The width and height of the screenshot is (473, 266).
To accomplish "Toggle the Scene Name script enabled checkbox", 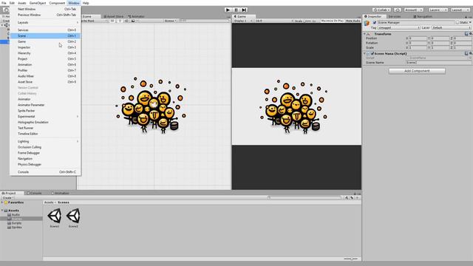I will 372,53.
